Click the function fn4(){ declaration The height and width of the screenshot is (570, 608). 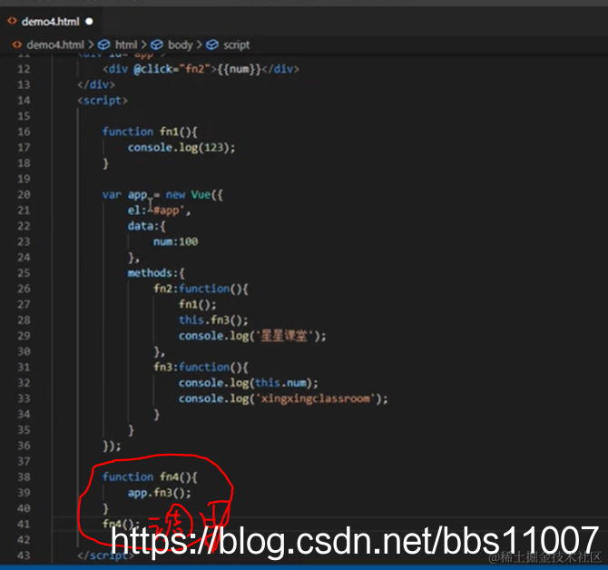150,477
